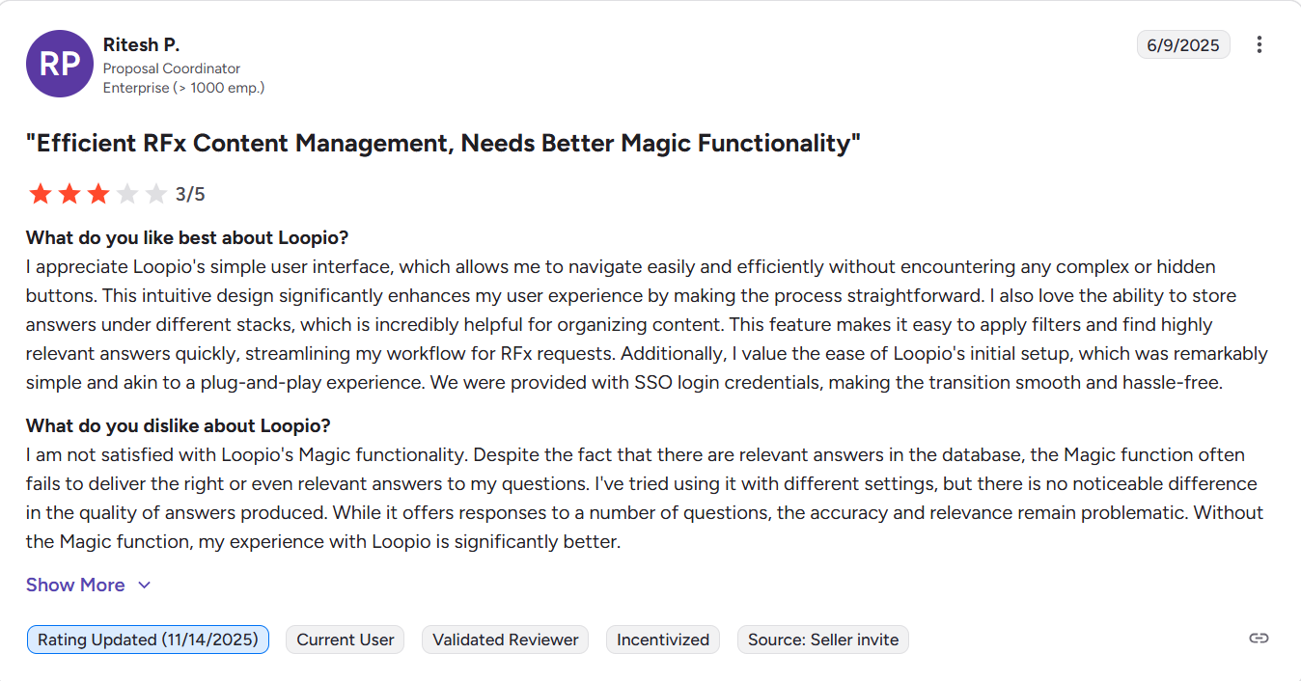This screenshot has width=1301, height=681.
Task: Open reviewer name Ritesh P.
Action: pos(141,44)
